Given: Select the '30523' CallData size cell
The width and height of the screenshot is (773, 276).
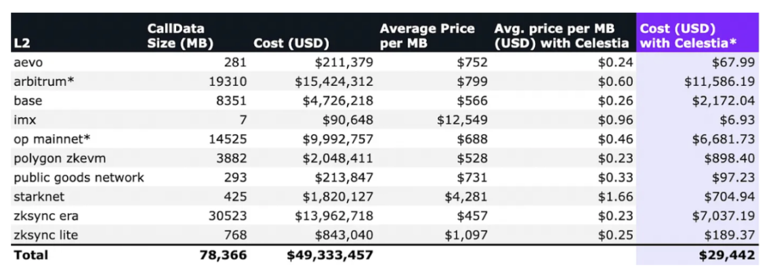Looking at the screenshot, I should tap(228, 216).
